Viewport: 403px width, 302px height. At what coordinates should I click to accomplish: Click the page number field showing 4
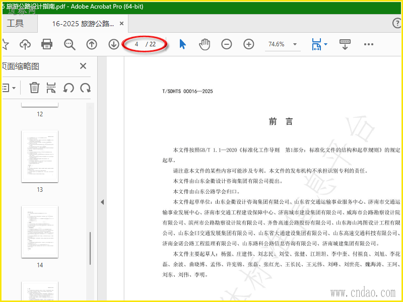tap(137, 44)
